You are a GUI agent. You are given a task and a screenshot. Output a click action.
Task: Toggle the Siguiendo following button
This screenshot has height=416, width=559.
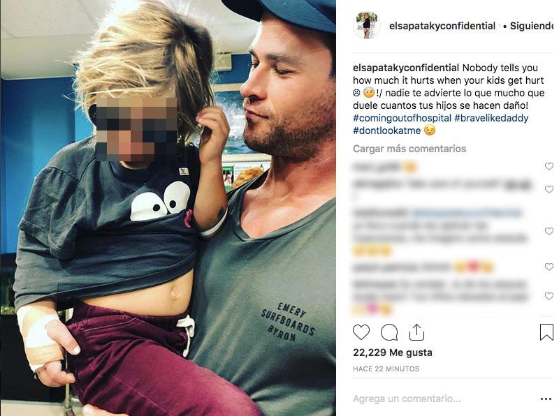coord(532,26)
